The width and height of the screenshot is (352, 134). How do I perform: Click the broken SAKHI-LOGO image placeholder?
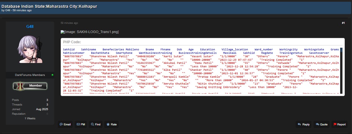click(90, 32)
